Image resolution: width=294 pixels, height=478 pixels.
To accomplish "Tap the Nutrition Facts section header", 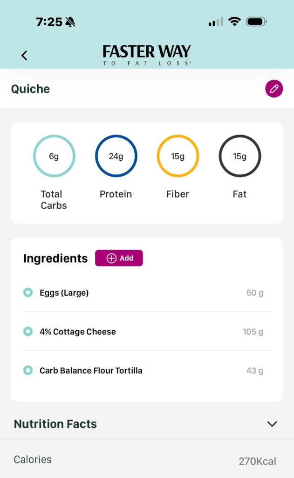I will (55, 424).
